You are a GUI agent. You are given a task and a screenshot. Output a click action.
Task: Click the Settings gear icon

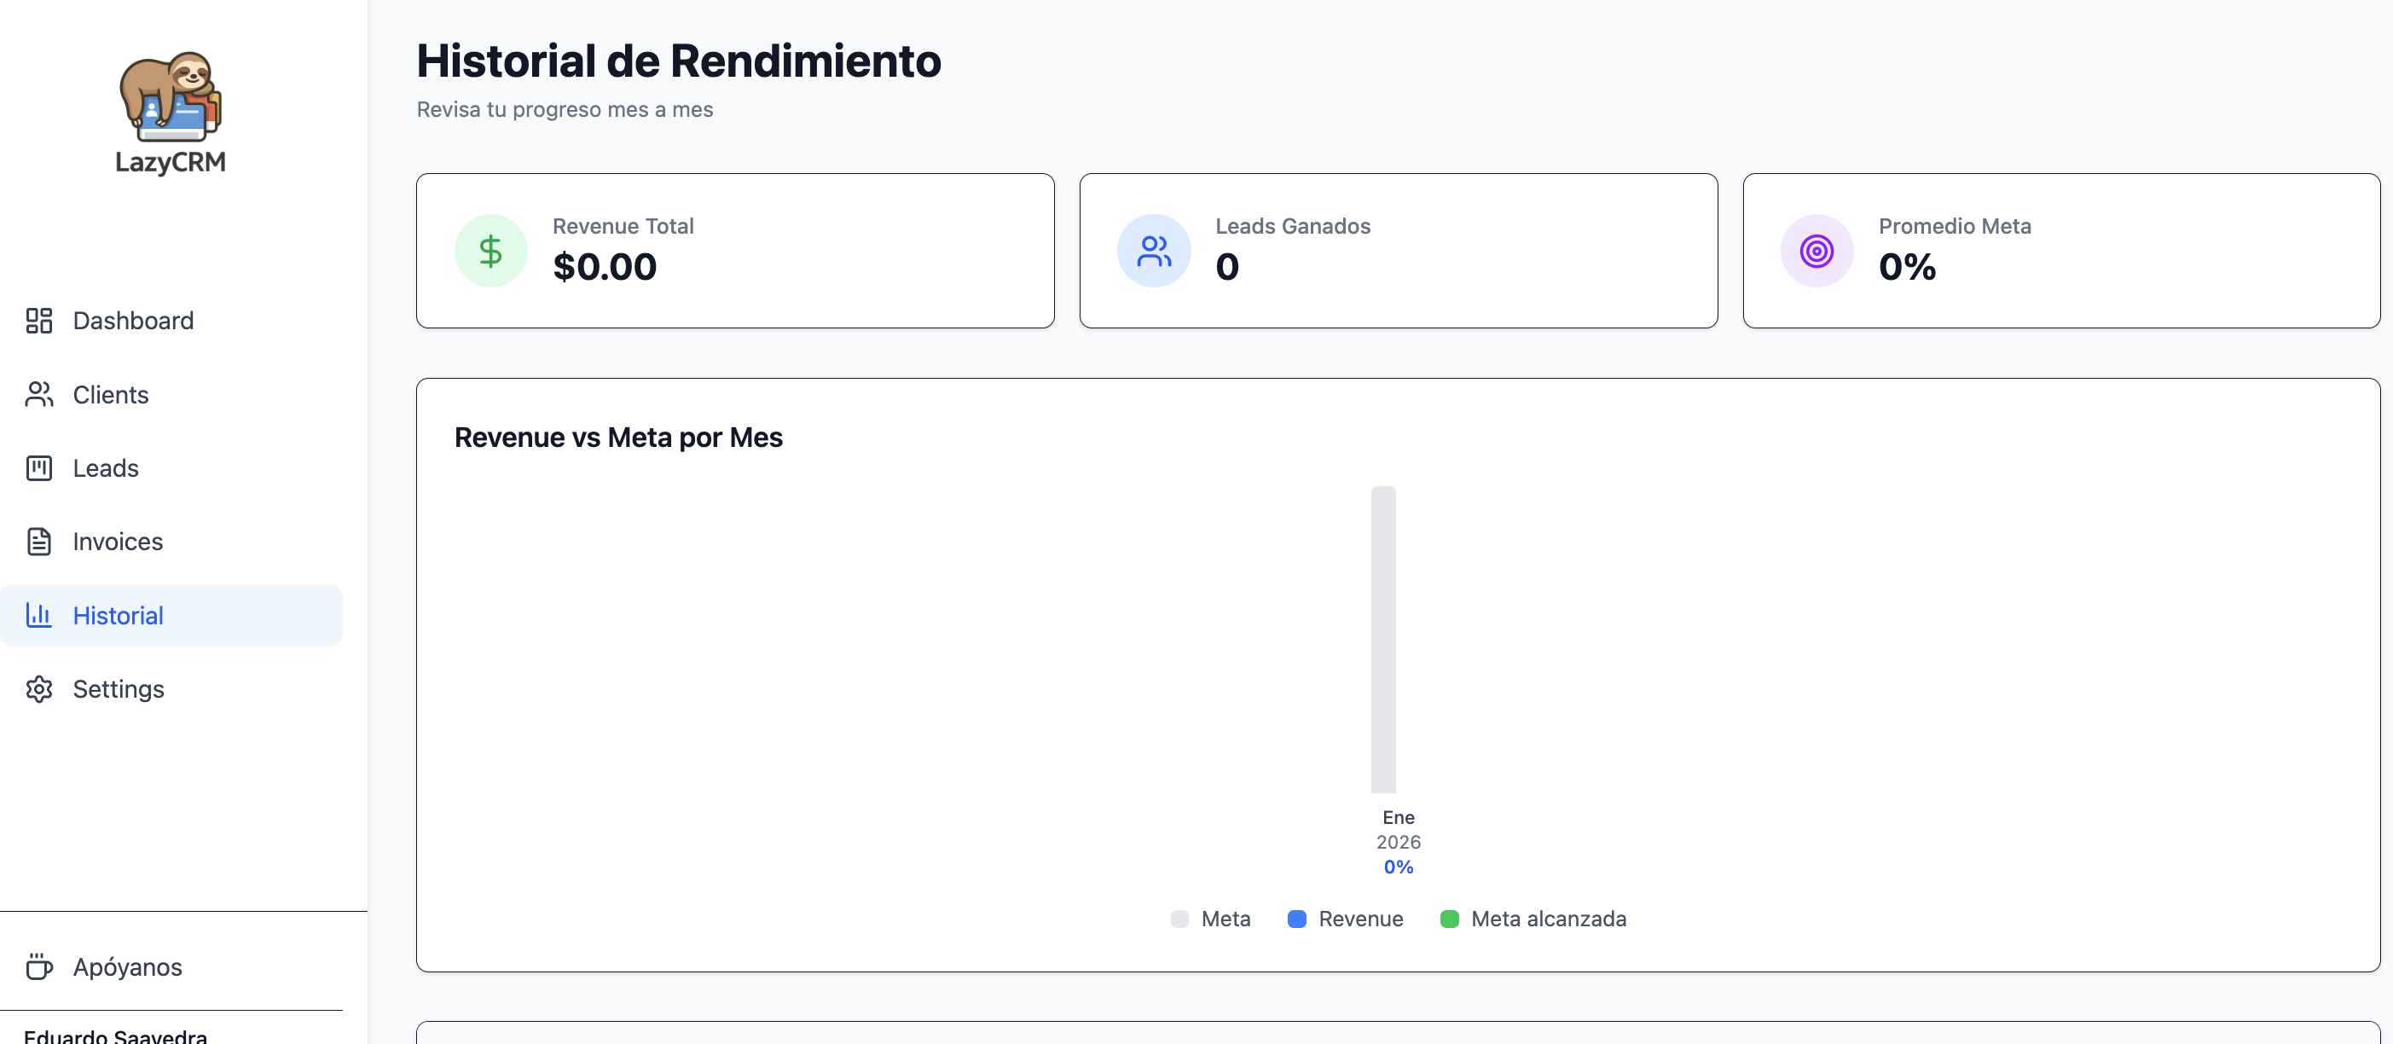[x=38, y=689]
